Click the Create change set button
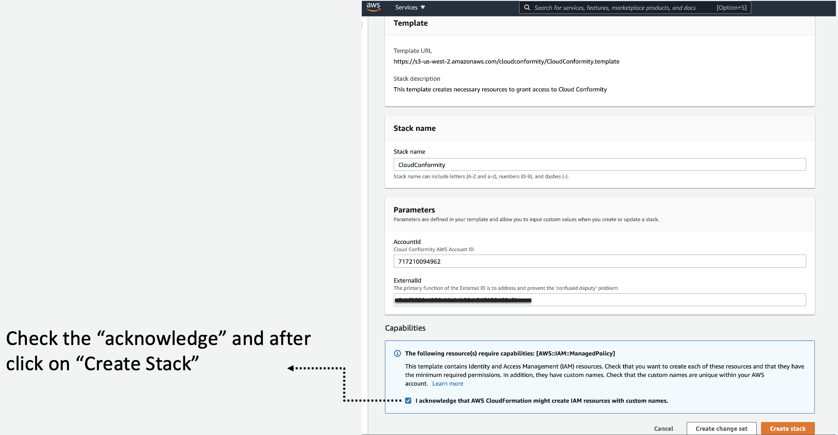The height and width of the screenshot is (435, 838). (721, 428)
